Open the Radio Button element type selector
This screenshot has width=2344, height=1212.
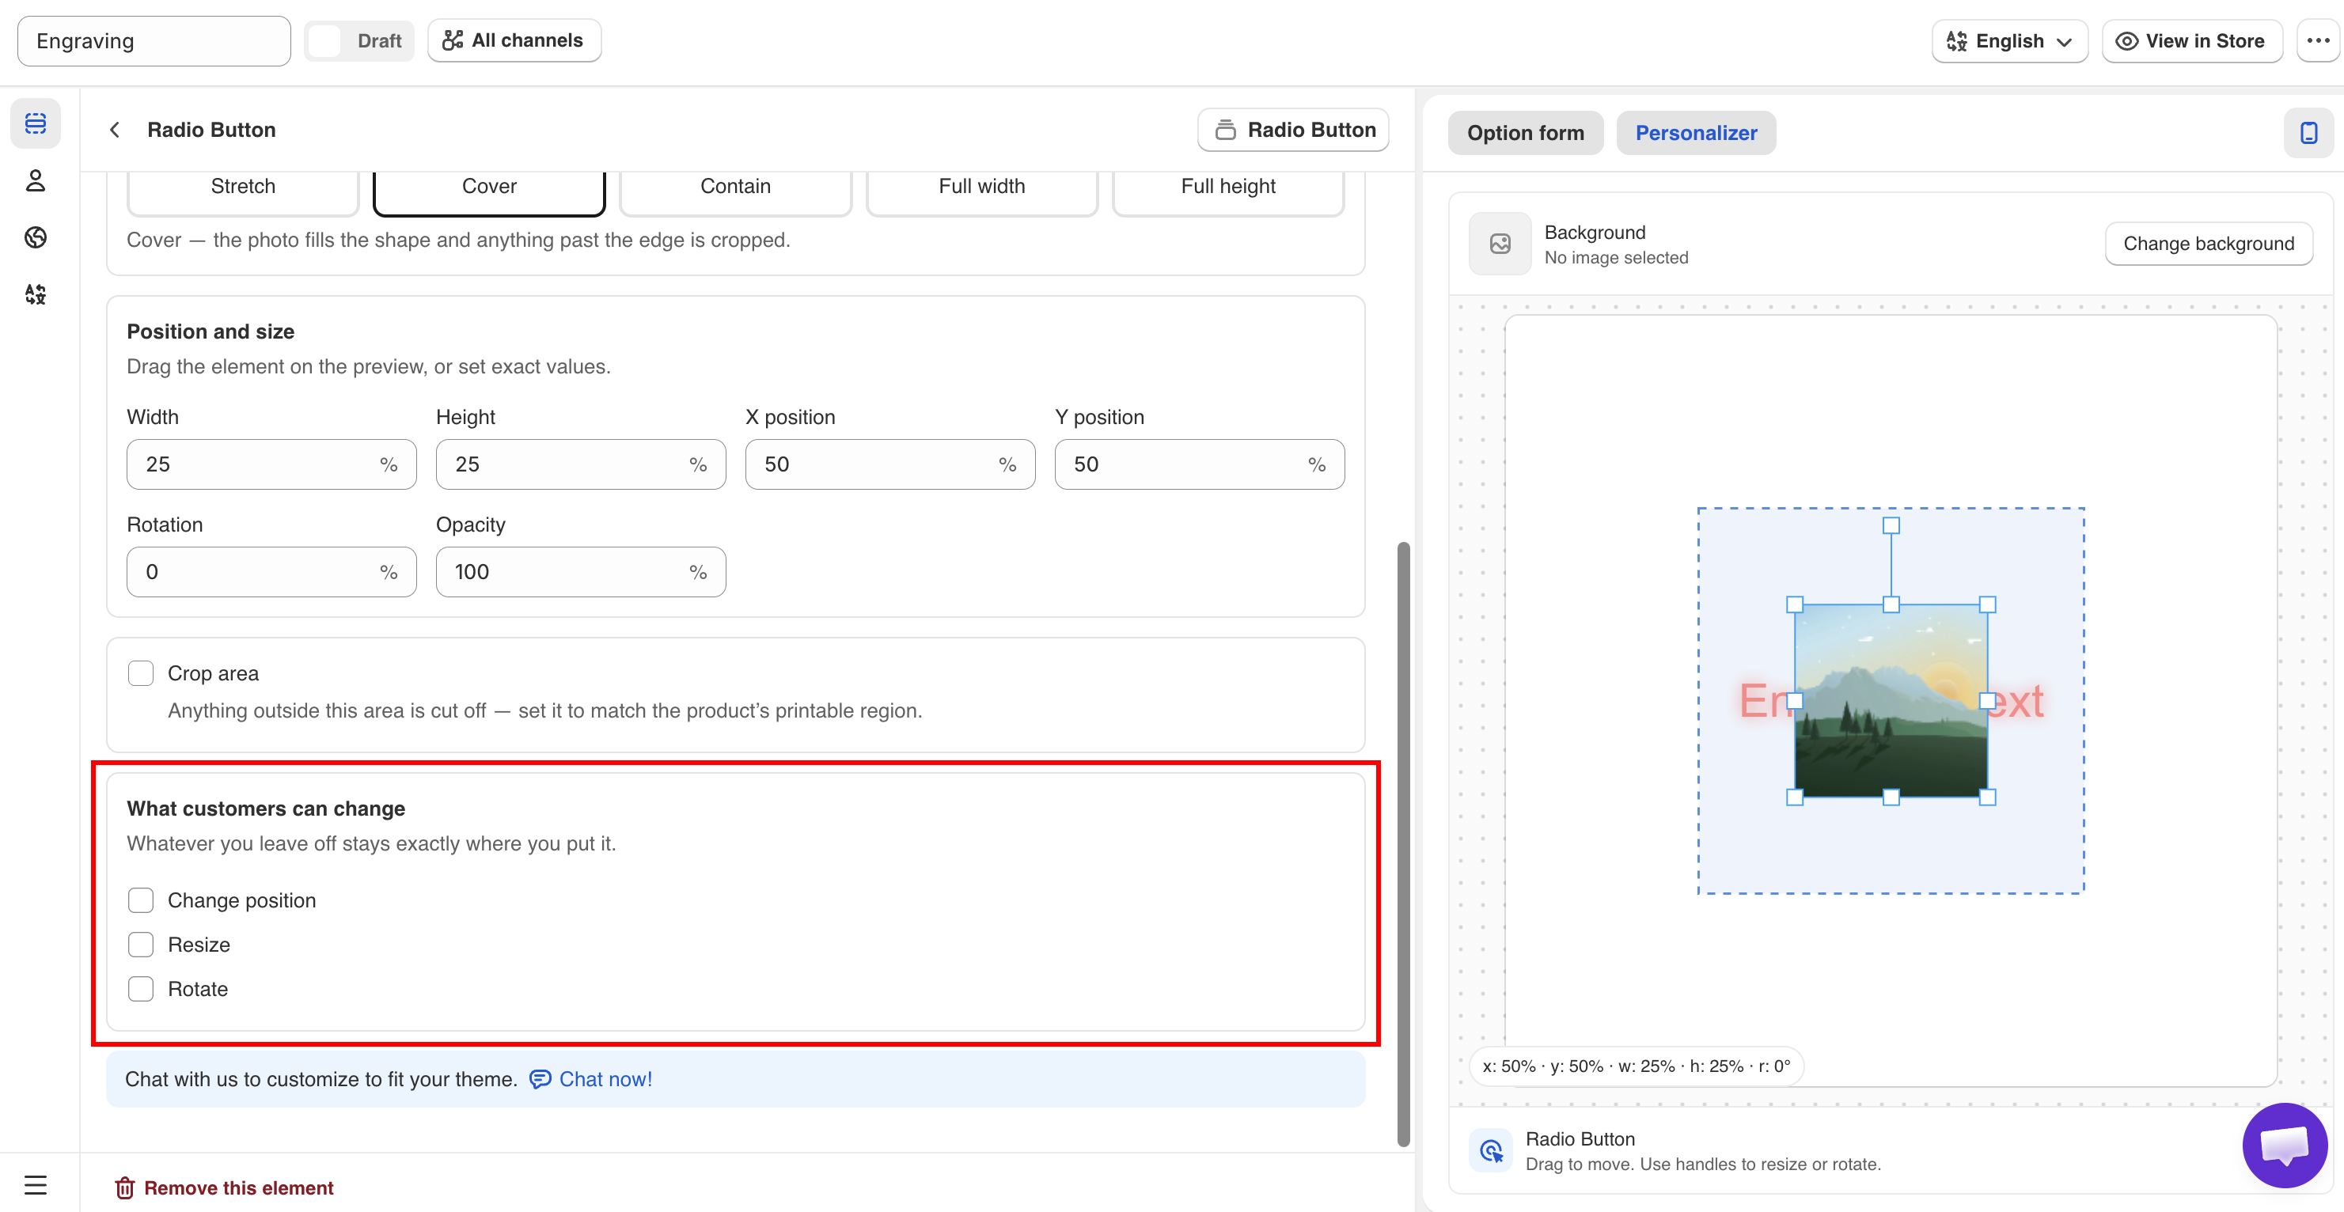click(1293, 130)
